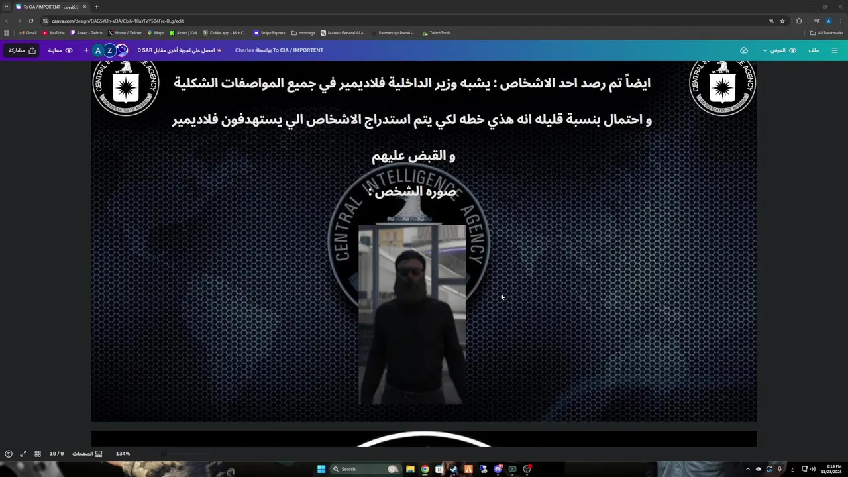
Task: Open Steam from the taskbar
Action: point(454,469)
